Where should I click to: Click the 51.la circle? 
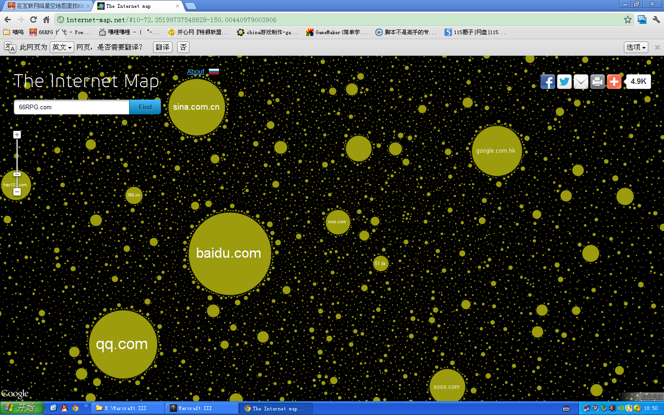[x=380, y=263]
